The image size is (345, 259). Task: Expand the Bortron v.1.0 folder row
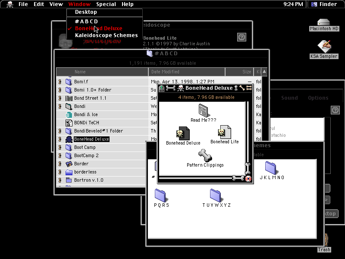[60, 180]
